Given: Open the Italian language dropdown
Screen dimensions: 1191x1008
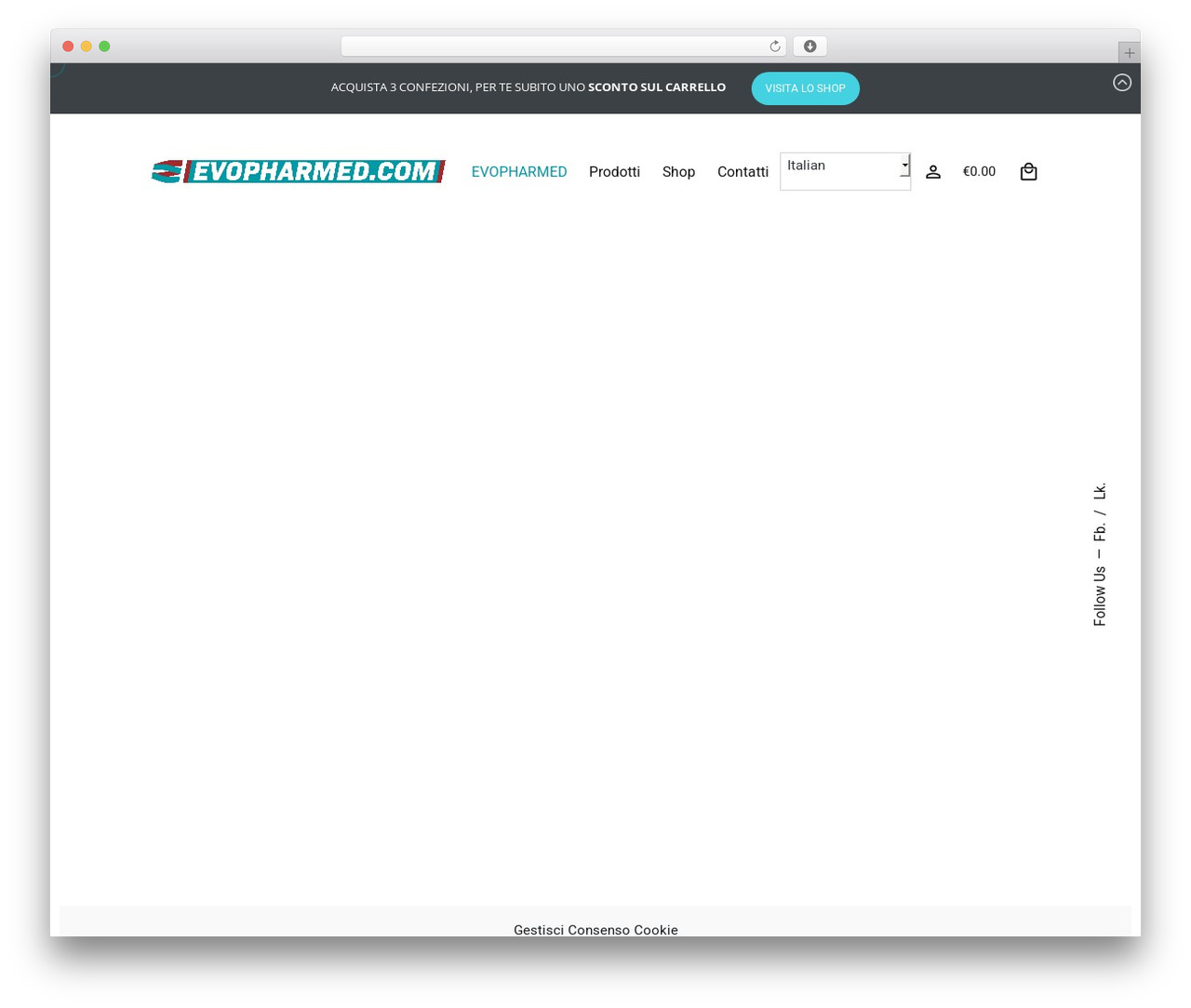Looking at the screenshot, I should (845, 171).
